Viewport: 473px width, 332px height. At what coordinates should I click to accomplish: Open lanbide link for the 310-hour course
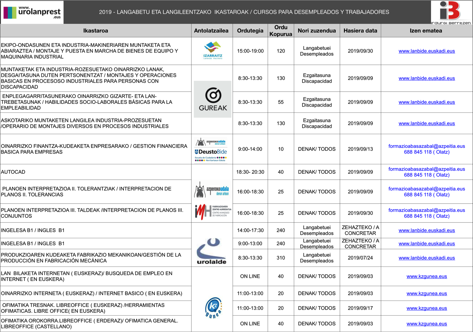pos(427,258)
